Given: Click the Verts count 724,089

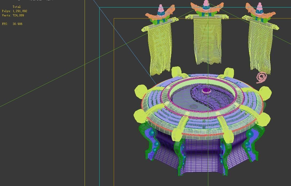Looking at the screenshot, I should coord(18,16).
